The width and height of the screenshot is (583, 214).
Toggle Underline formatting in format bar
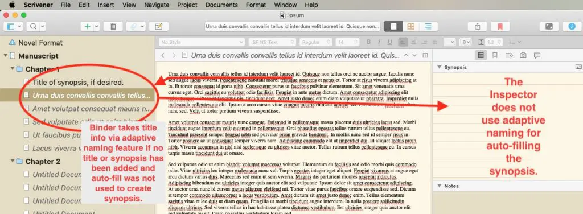[389, 42]
